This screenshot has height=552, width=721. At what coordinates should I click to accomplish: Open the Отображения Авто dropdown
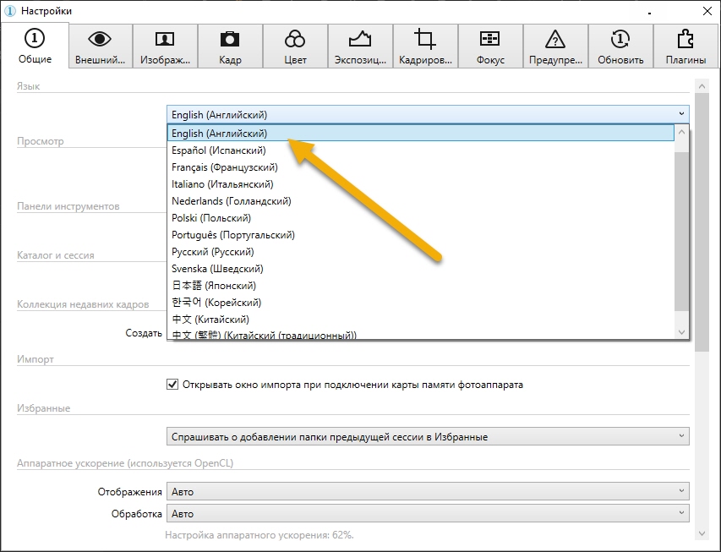coord(428,491)
